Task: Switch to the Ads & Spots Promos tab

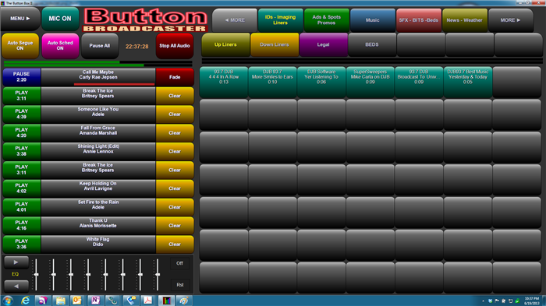Action: click(x=326, y=20)
